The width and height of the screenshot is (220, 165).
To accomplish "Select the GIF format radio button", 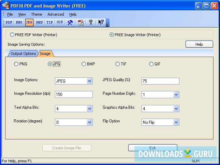I will tap(151, 64).
